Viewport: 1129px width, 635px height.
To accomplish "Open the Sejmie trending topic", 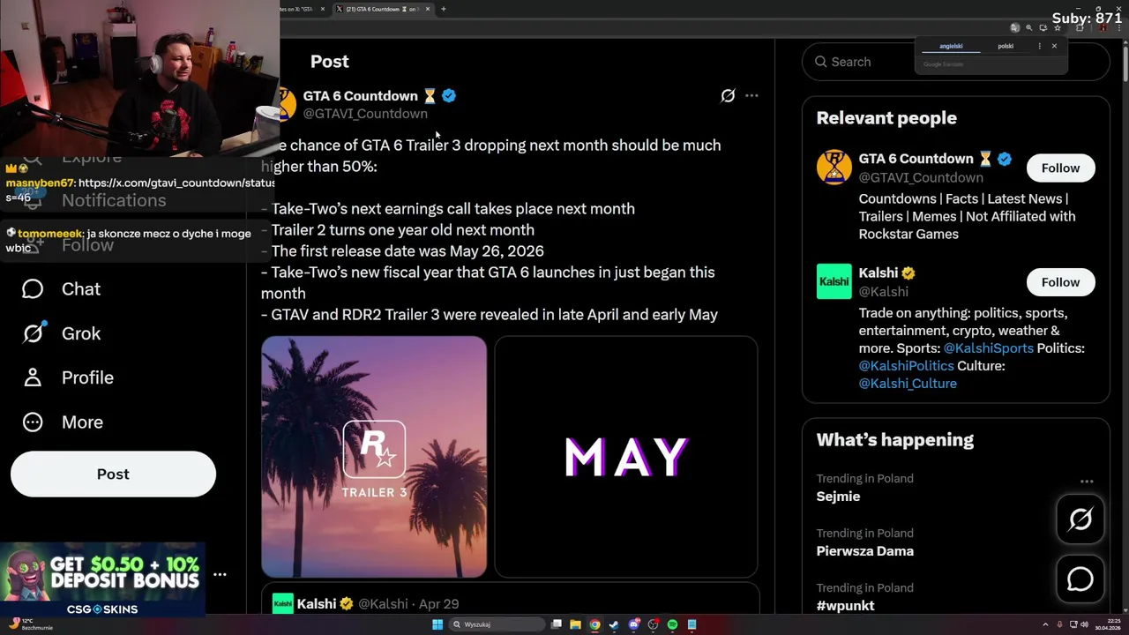I will point(838,497).
